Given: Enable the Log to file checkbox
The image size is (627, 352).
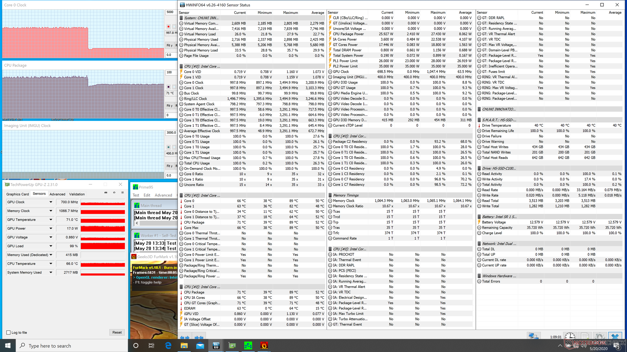Looking at the screenshot, I should (x=8, y=332).
